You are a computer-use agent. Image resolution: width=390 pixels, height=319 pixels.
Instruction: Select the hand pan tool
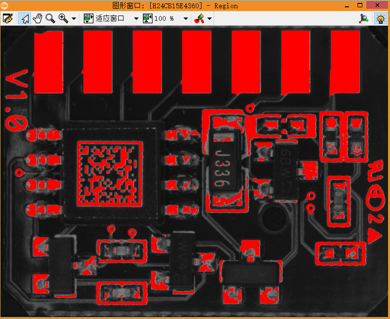[x=37, y=18]
